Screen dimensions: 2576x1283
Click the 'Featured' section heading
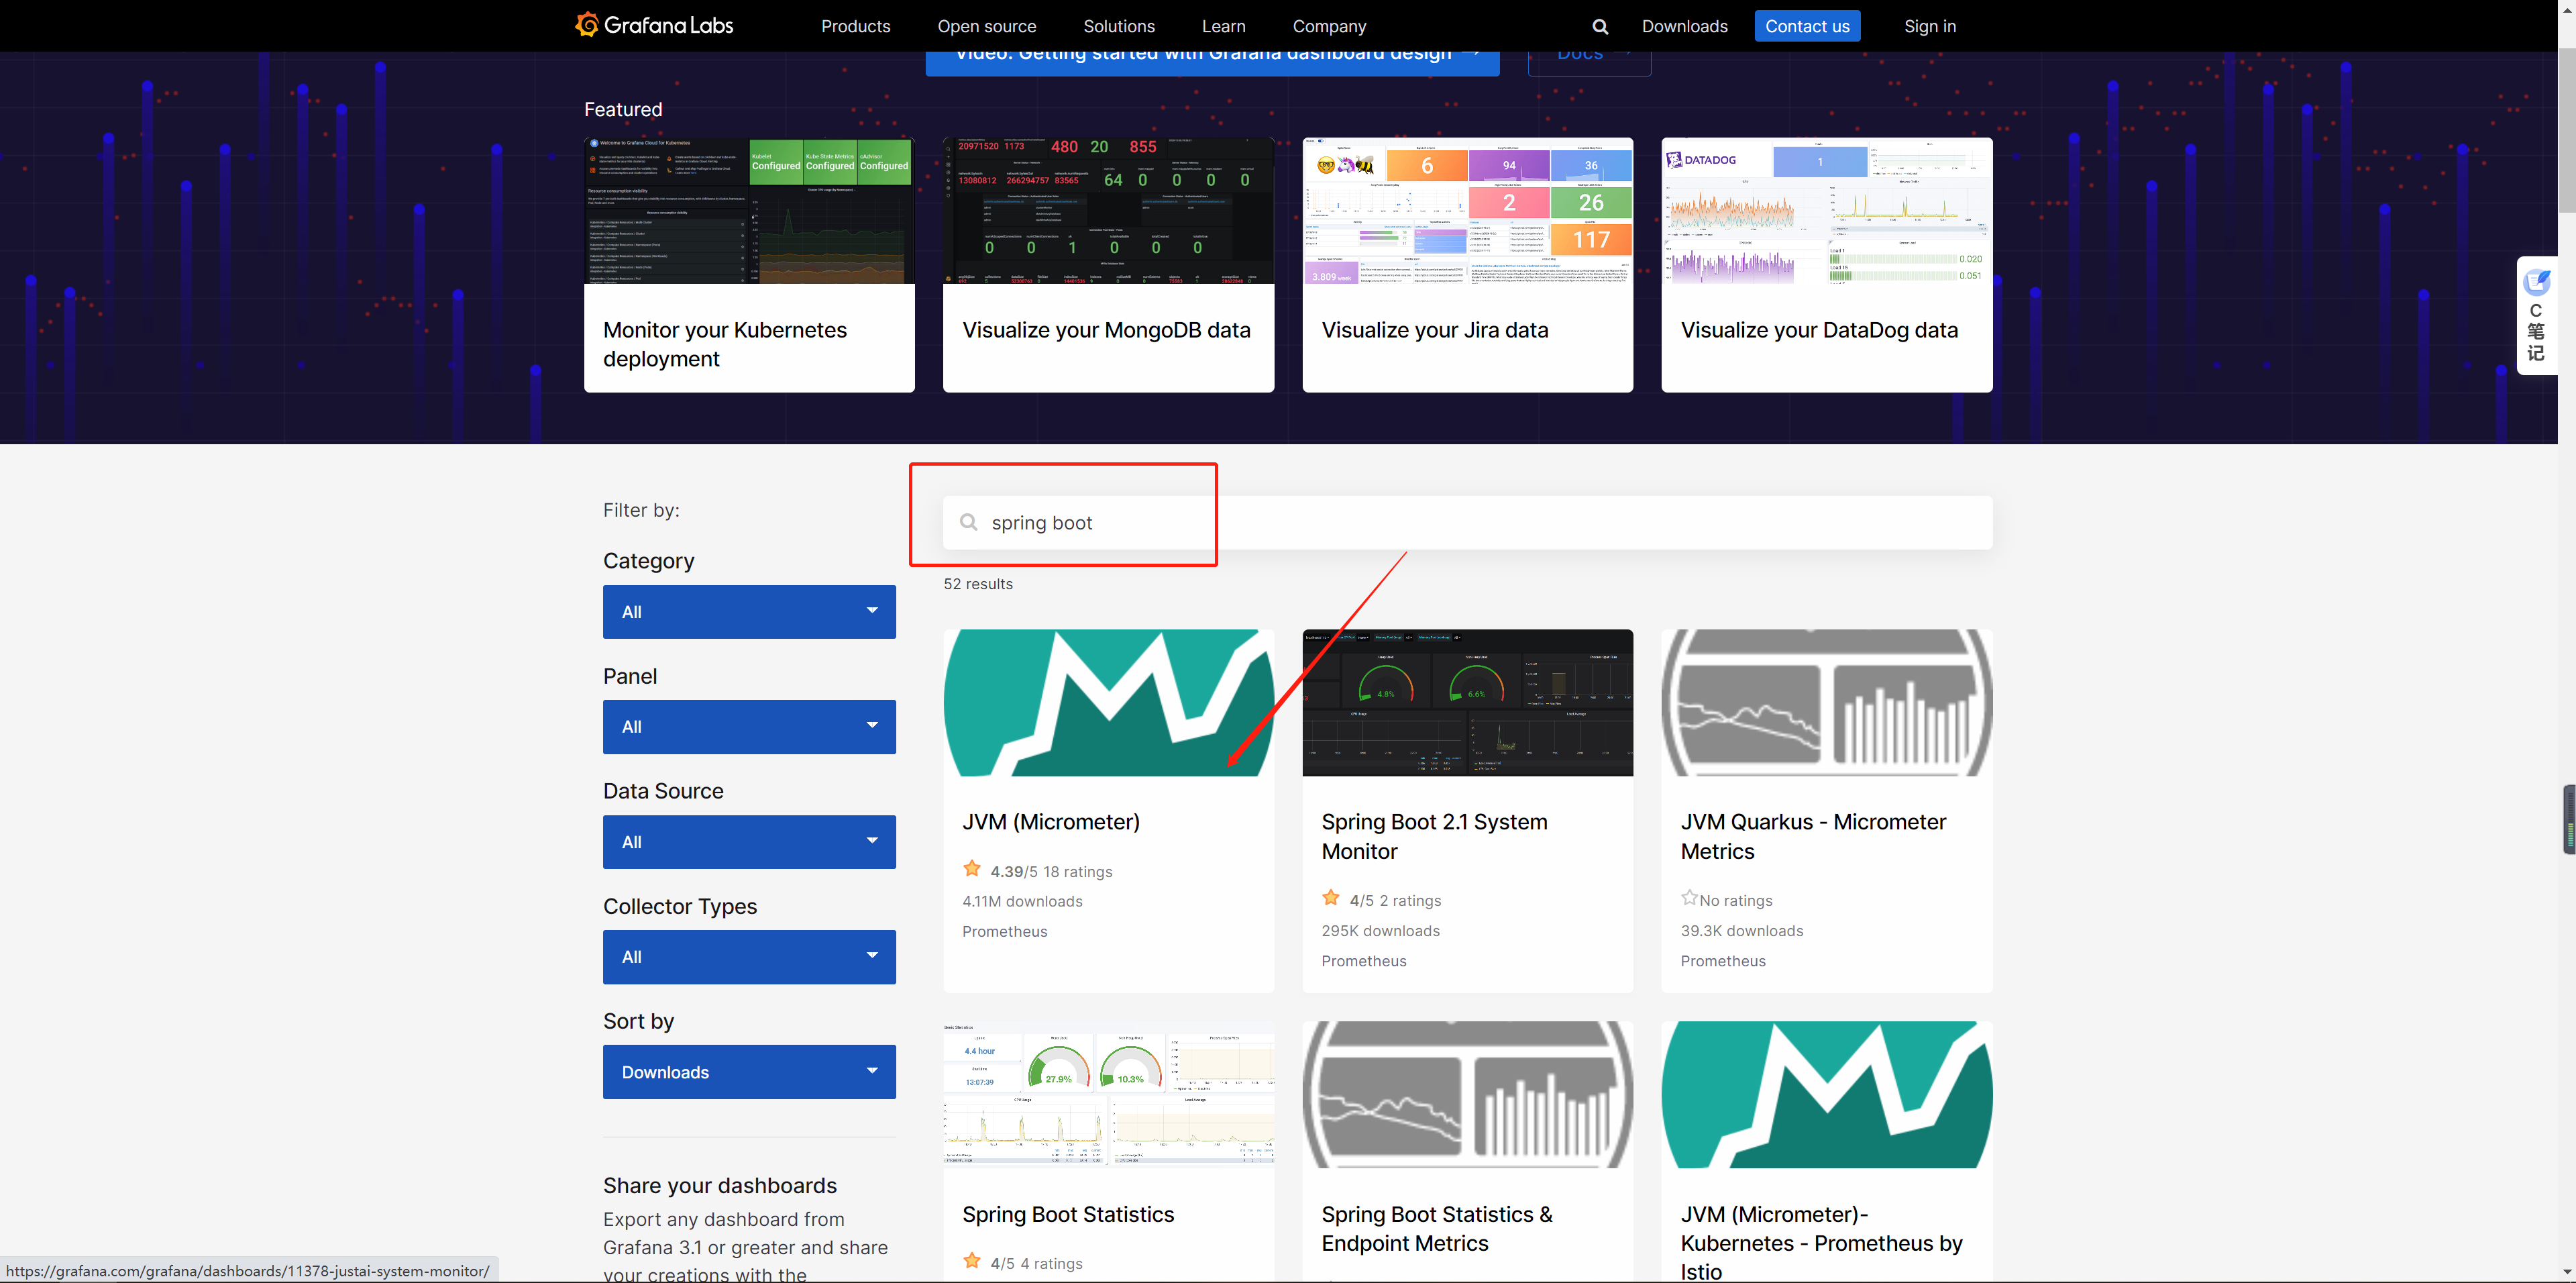pos(623,109)
